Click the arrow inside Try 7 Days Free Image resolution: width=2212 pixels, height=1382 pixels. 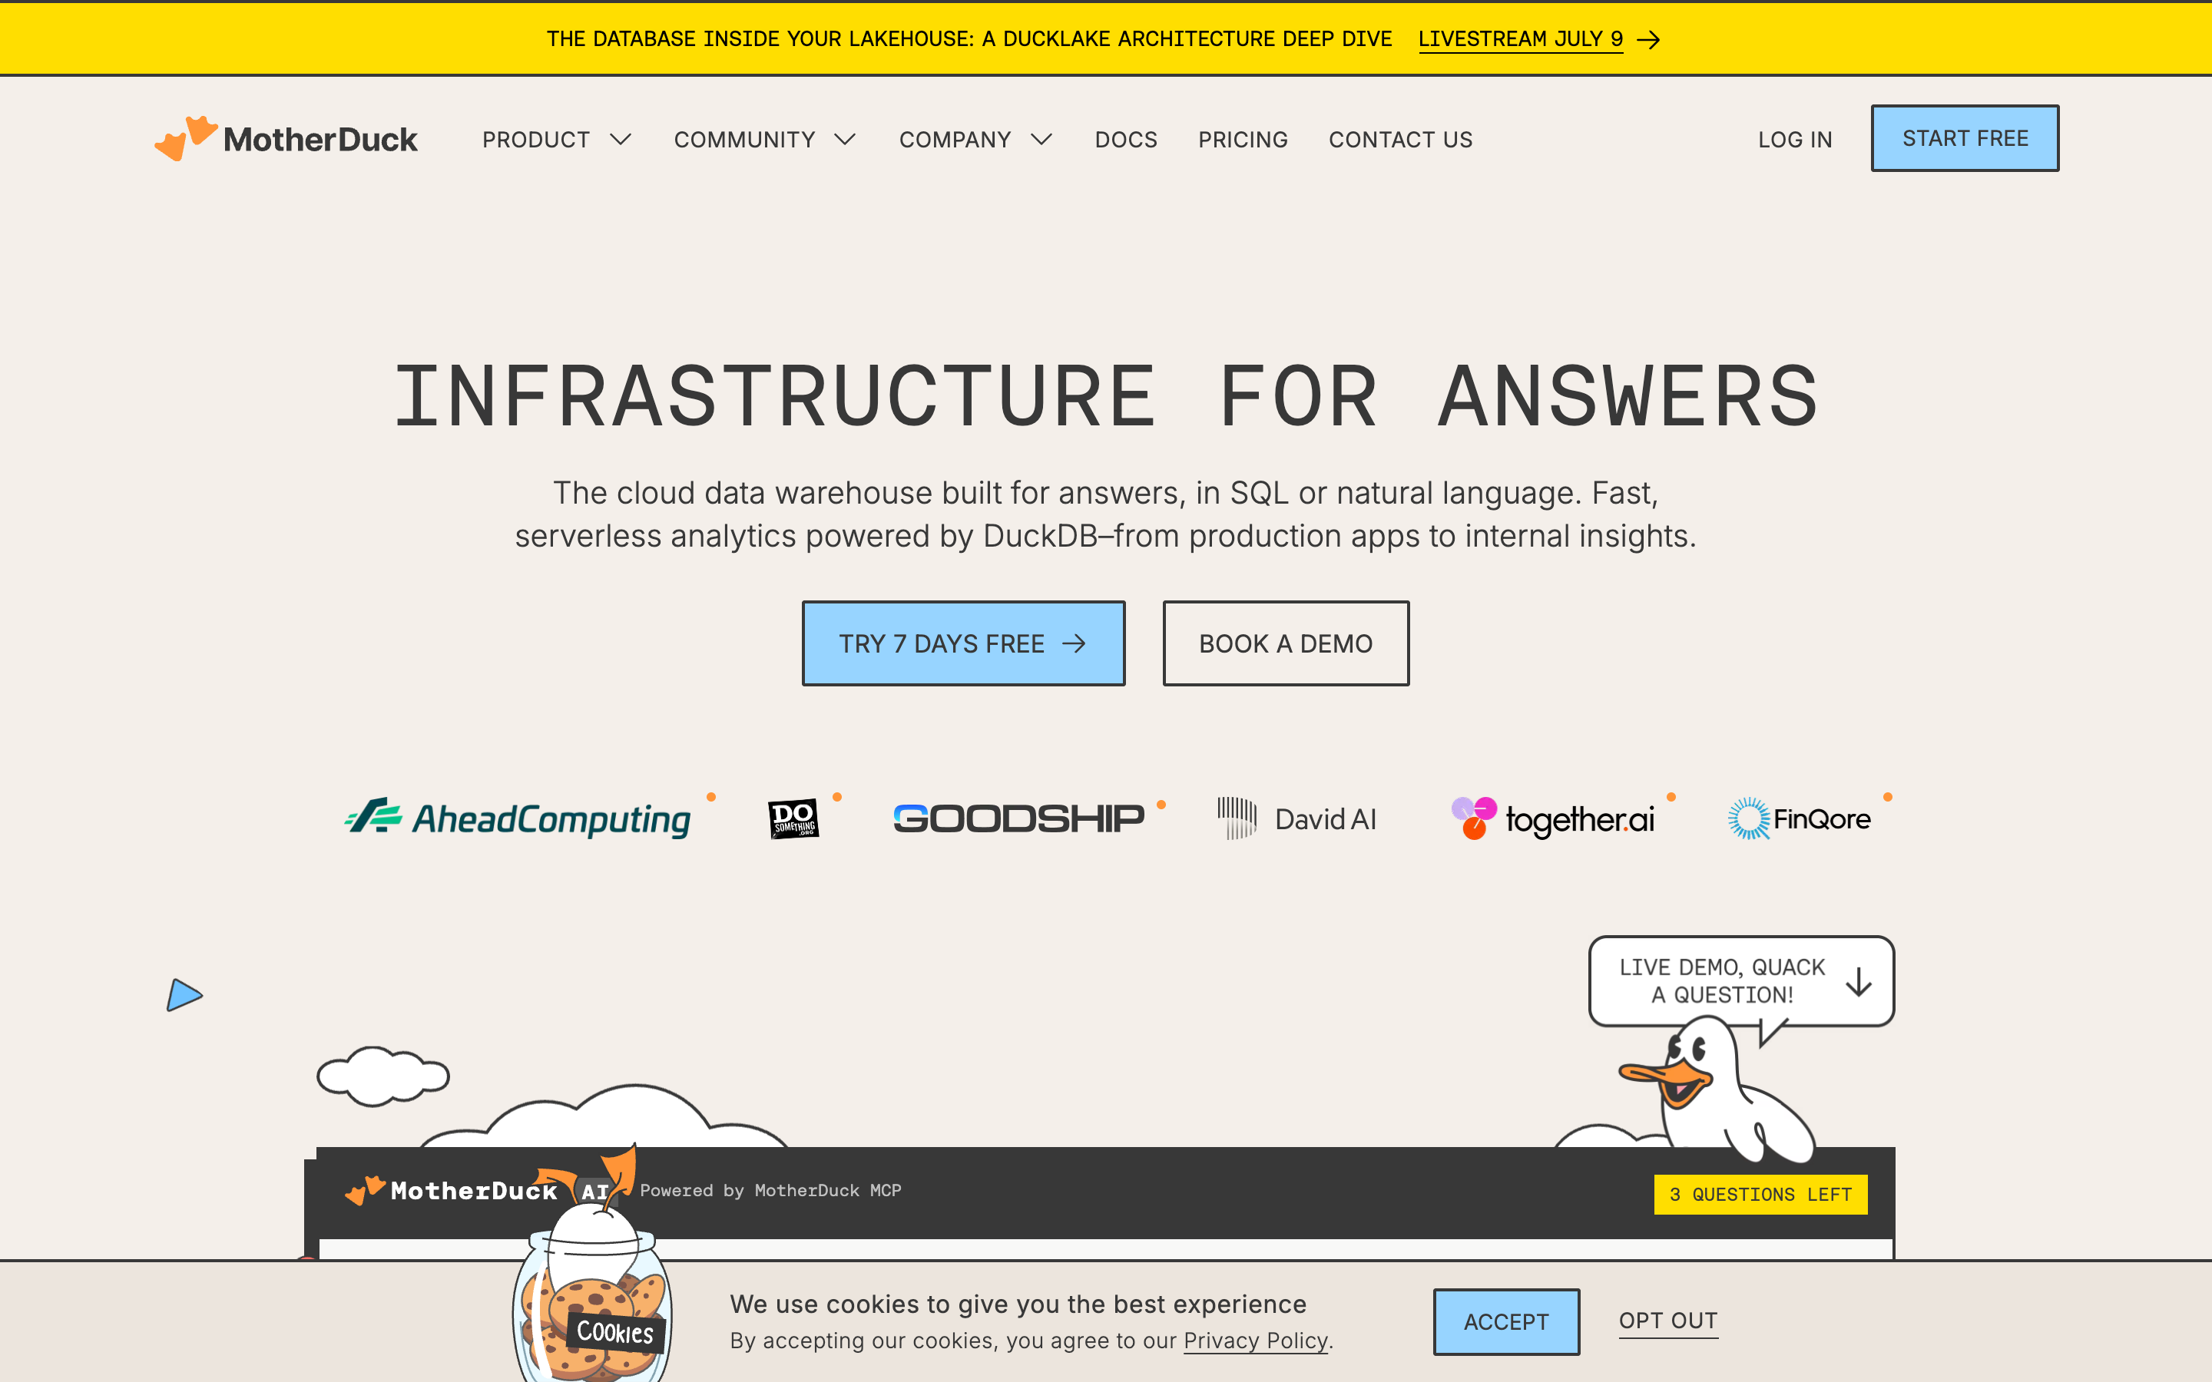pos(1074,643)
